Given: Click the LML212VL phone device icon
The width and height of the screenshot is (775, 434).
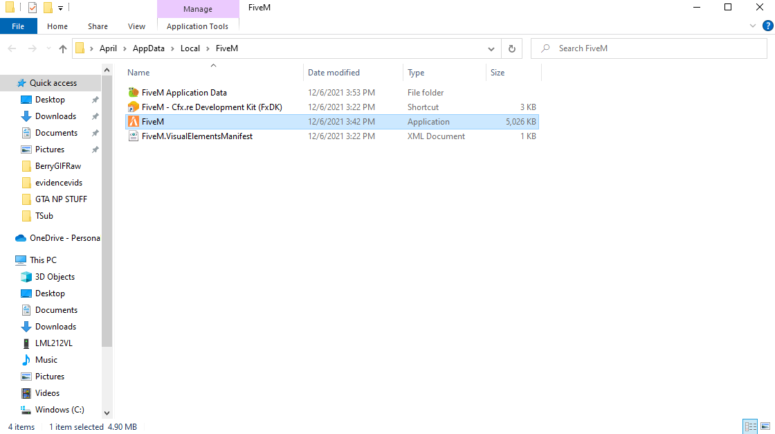Looking at the screenshot, I should tap(26, 343).
